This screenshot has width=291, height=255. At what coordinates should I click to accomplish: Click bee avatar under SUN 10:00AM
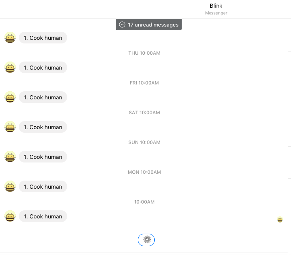tap(10, 157)
